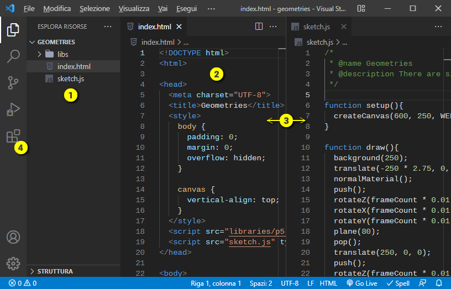Viewport: 451px width, 289px height.
Task: Toggle Spell checker in status bar
Action: 398,283
